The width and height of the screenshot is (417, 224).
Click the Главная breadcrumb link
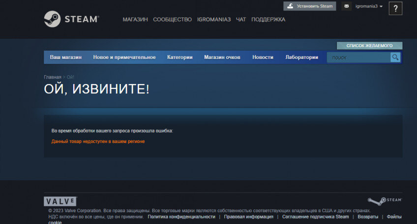click(53, 77)
